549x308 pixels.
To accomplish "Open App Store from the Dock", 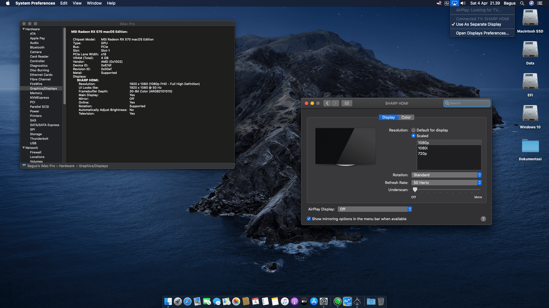I will pyautogui.click(x=314, y=301).
